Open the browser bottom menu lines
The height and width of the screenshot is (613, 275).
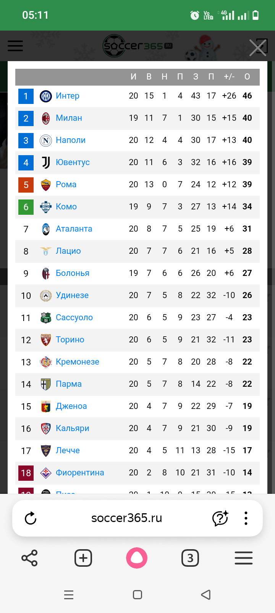pos(244,558)
